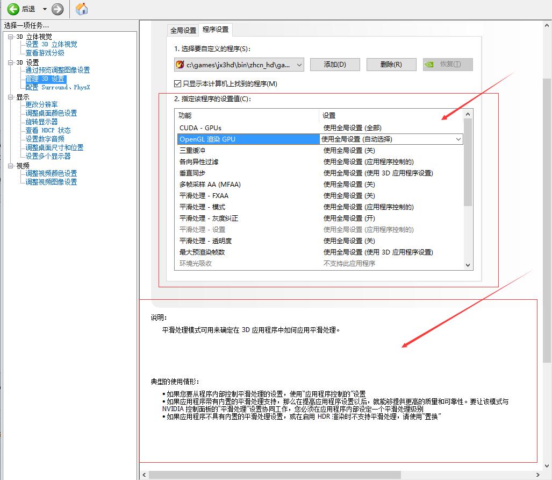This screenshot has width=552, height=480.
Task: Select 平滑处理 - 模式 row
Action: point(320,207)
